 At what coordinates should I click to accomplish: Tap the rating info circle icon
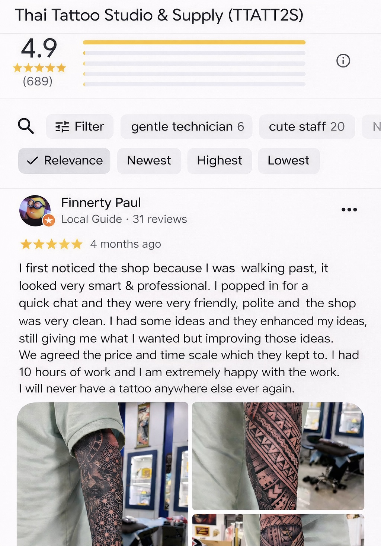(x=343, y=60)
